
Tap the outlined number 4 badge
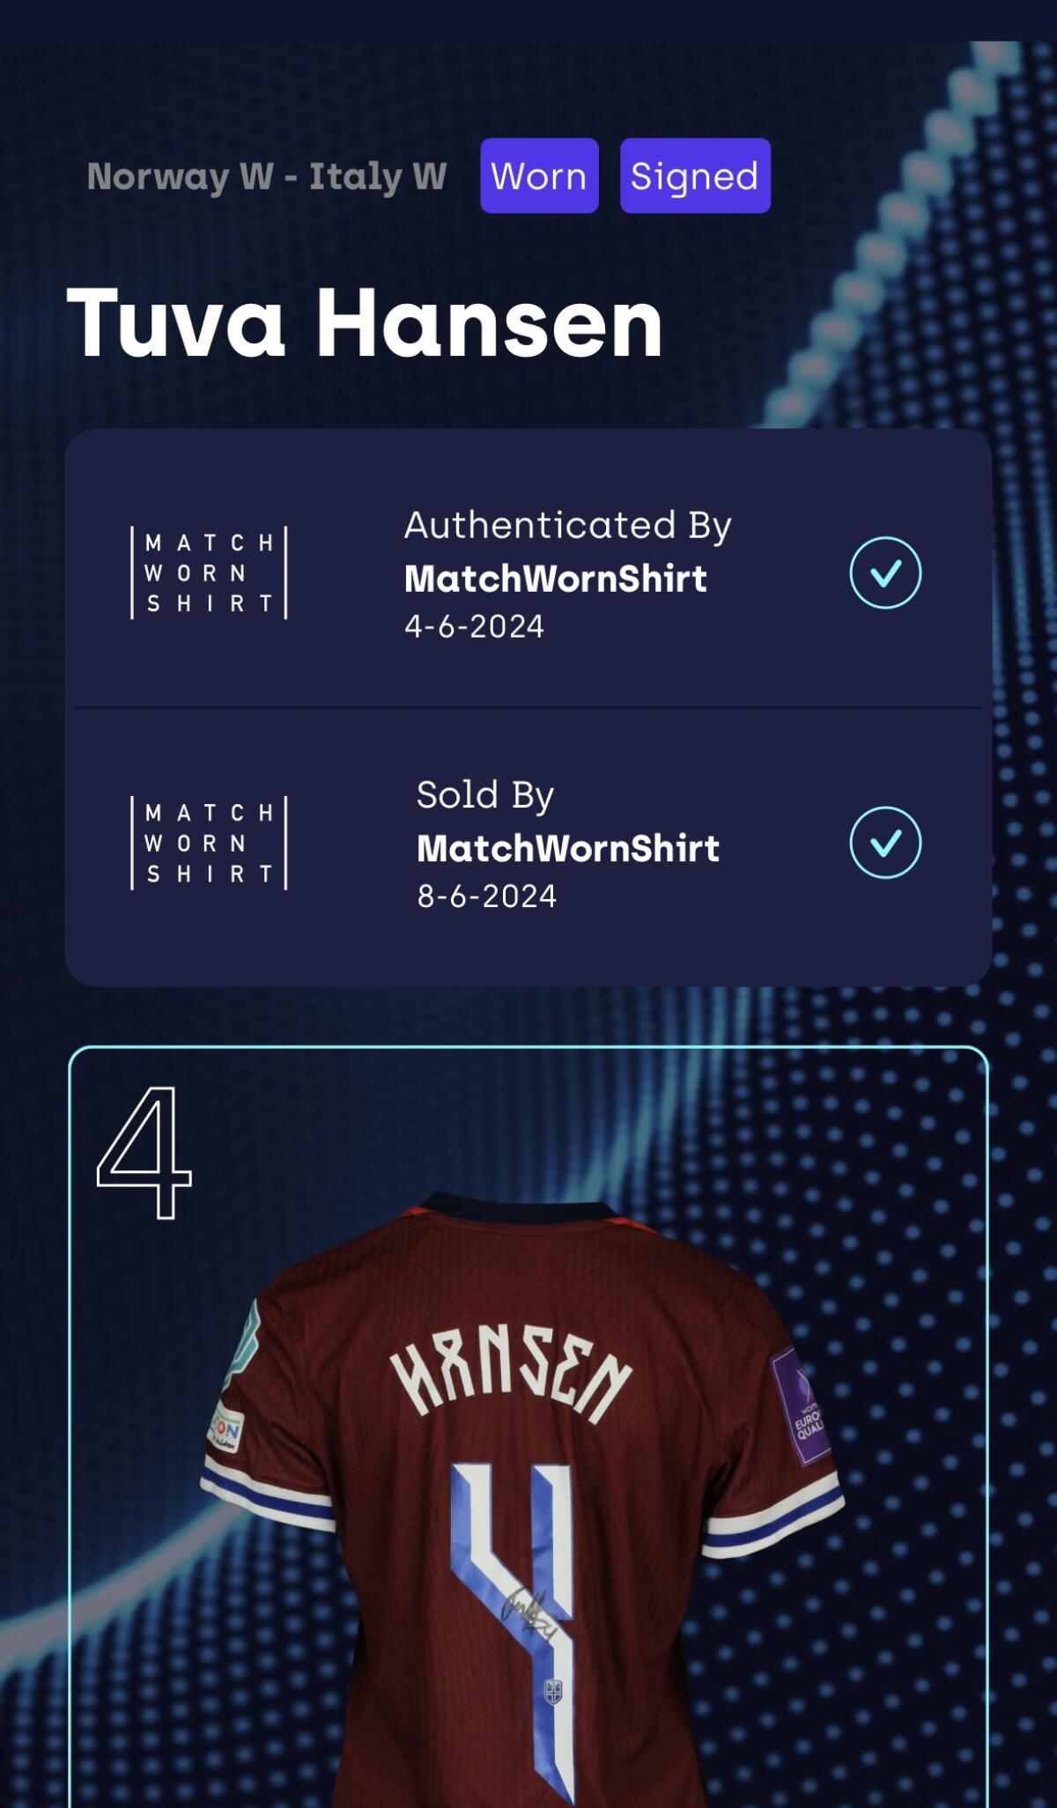144,1152
